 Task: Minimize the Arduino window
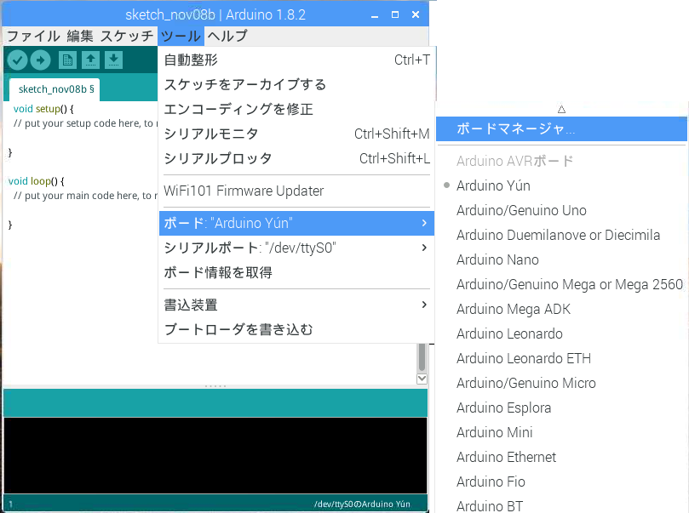375,15
